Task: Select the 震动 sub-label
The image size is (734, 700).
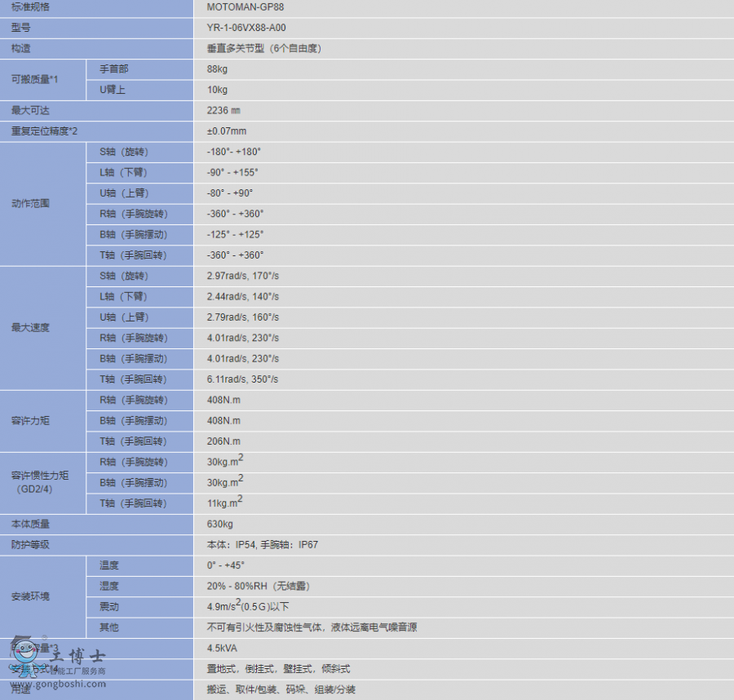Action: tap(109, 606)
